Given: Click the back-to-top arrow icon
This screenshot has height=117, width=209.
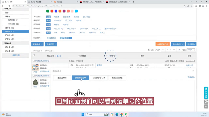Looking at the screenshot, I should point(206,106).
